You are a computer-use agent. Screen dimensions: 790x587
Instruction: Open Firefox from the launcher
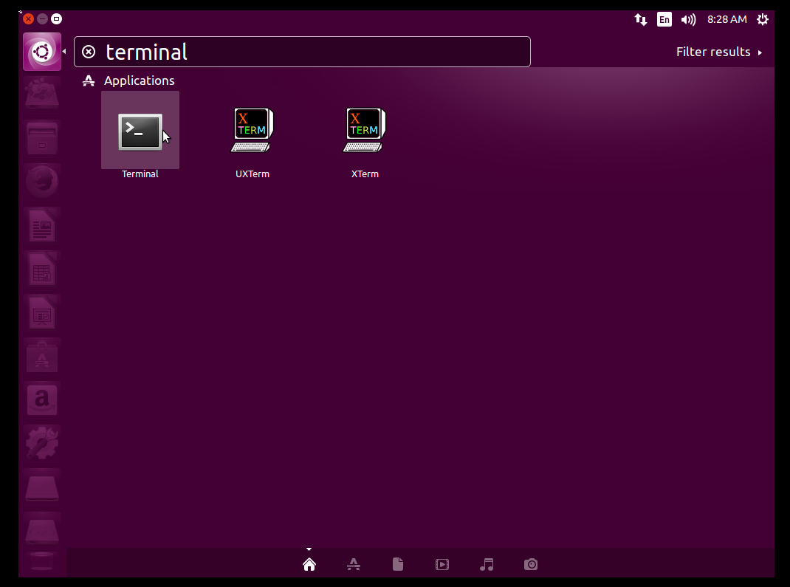42,182
